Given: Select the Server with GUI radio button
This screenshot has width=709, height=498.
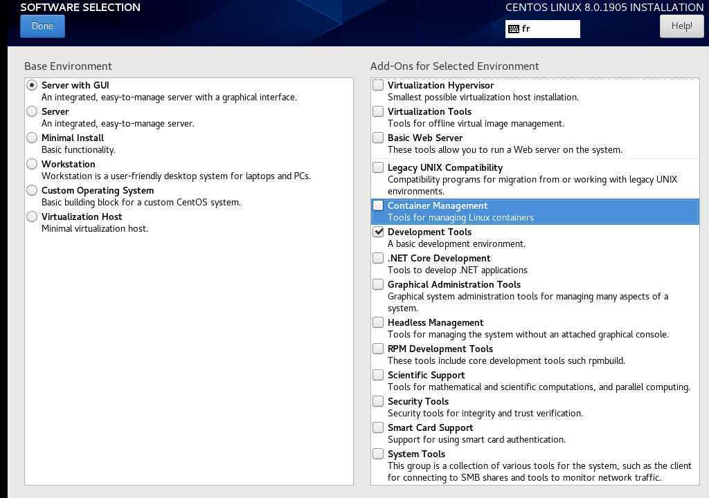Looking at the screenshot, I should 32,85.
